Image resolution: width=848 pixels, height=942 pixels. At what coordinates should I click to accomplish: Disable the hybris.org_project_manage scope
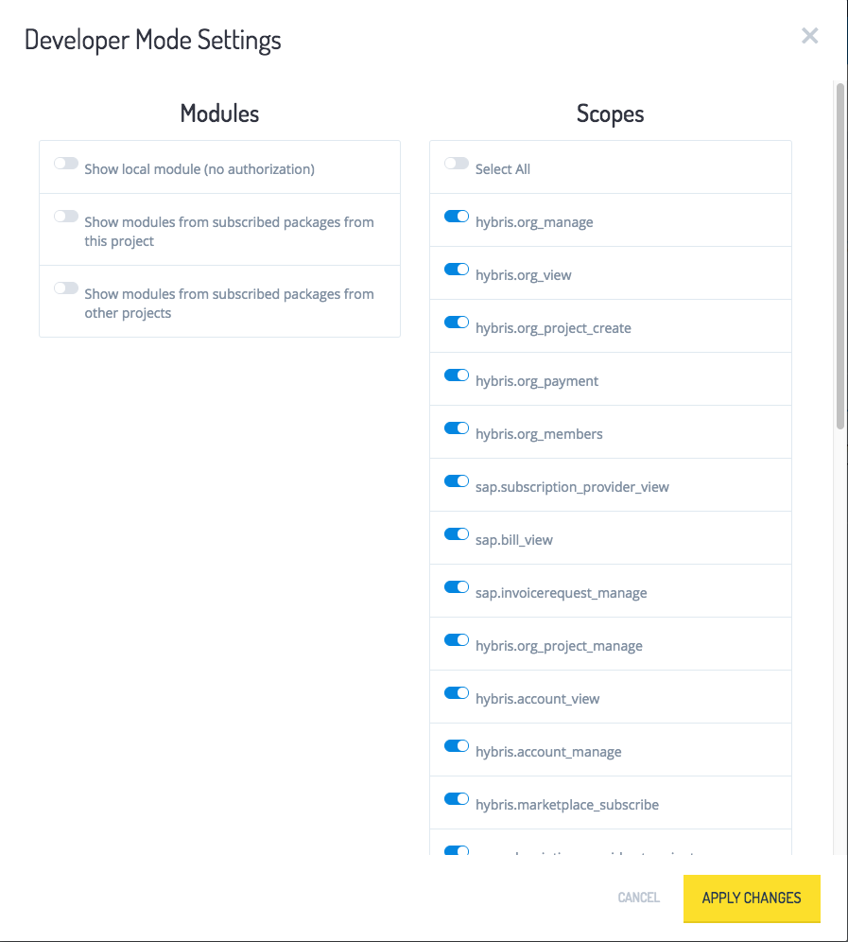pyautogui.click(x=456, y=639)
